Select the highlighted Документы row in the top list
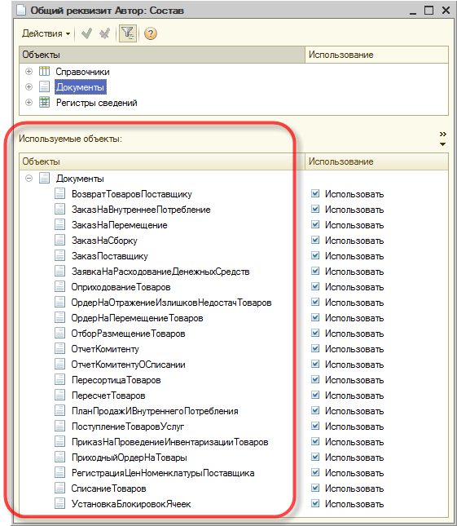The height and width of the screenshot is (526, 457). tap(81, 87)
